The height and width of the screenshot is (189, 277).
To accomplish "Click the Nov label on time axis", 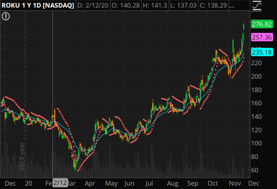I will tap(235, 184).
